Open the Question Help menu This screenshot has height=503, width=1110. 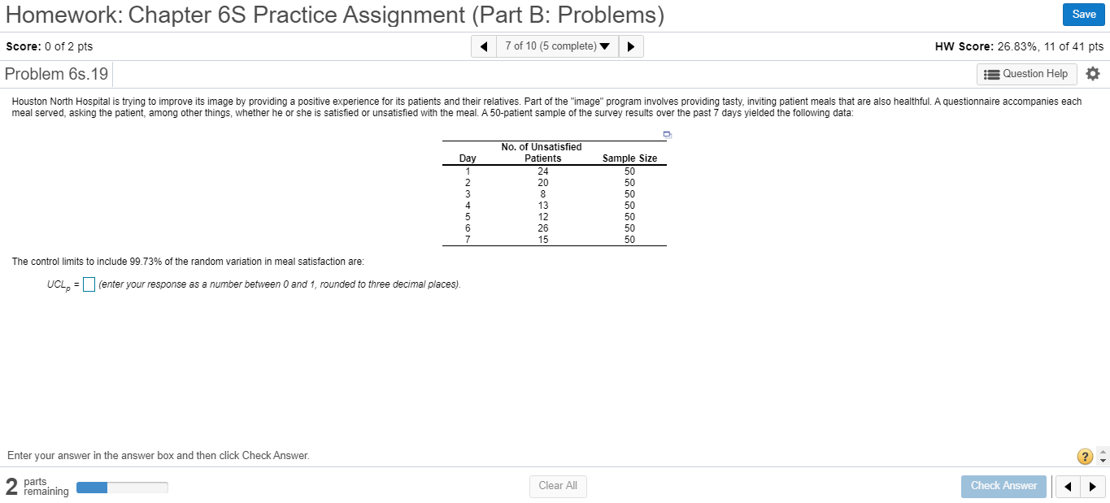(1026, 73)
